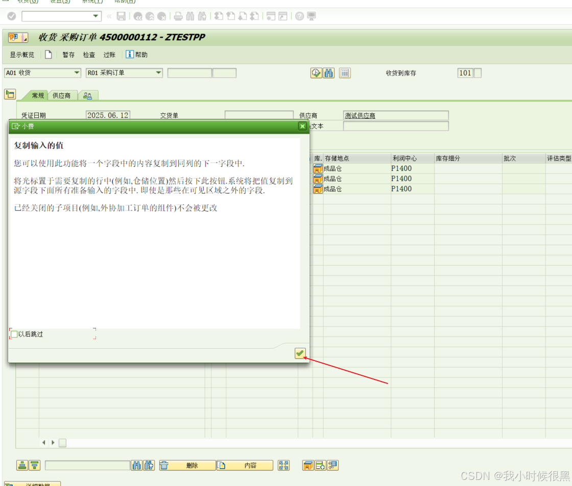Click first row warehouse icon
This screenshot has height=486, width=572.
coord(318,168)
